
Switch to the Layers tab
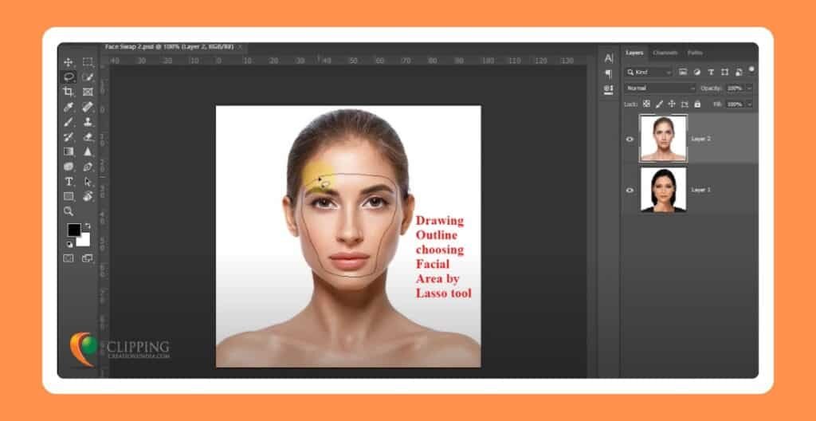click(634, 53)
